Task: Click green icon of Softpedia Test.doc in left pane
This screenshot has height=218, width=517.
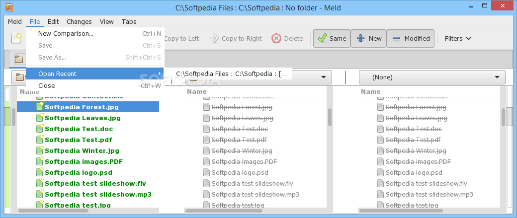Action: (x=40, y=129)
